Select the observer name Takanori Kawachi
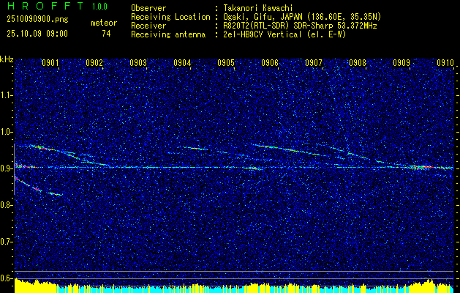 coord(258,8)
